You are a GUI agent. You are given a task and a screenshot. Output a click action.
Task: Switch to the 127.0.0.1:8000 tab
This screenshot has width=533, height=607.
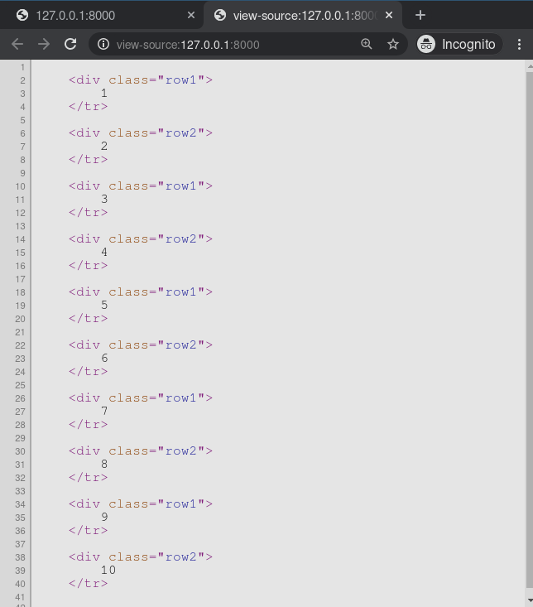pos(101,16)
